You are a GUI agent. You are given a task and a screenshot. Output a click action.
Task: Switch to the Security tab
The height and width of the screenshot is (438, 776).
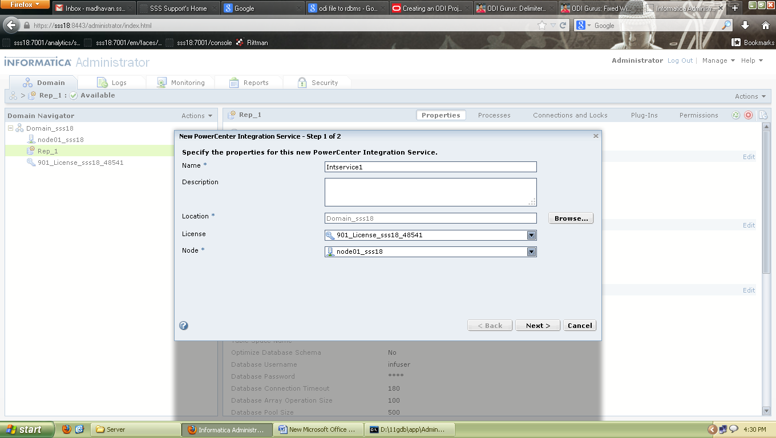(317, 83)
